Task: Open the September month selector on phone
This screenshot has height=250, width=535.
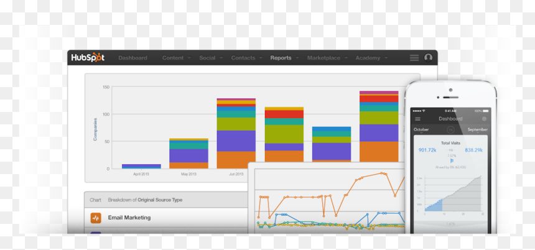Action: point(477,129)
